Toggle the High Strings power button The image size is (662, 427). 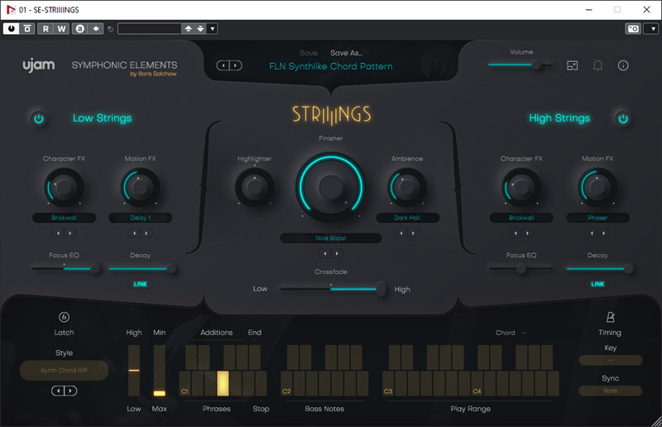pos(623,119)
